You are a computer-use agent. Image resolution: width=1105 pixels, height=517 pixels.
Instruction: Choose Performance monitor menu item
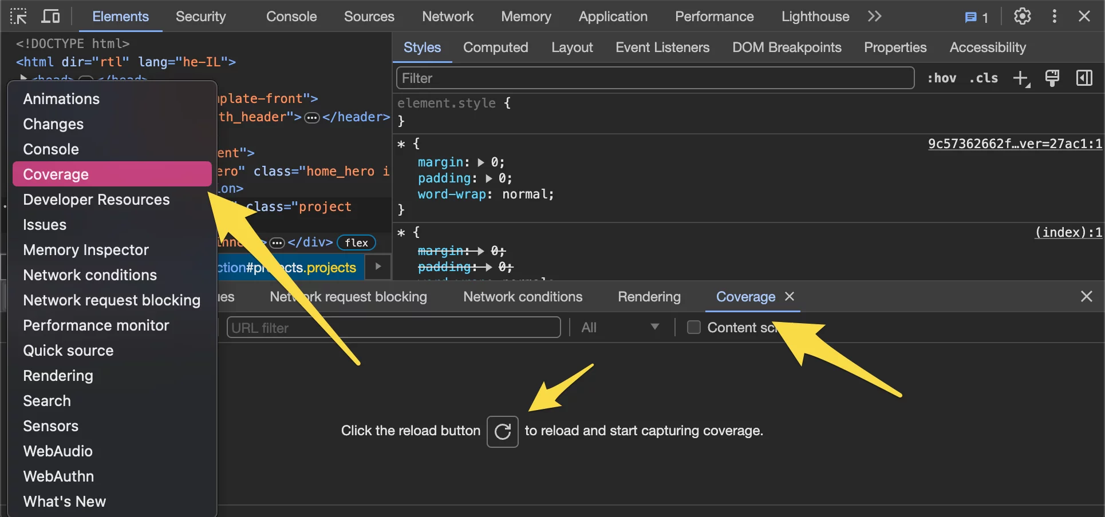pyautogui.click(x=112, y=325)
